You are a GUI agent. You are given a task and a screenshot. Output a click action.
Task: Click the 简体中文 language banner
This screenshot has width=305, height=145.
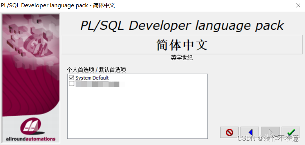(x=182, y=45)
